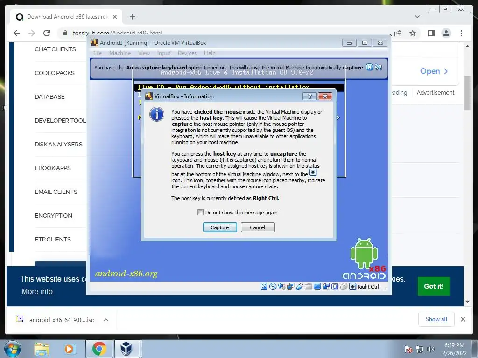Click the hard disk activity icon in VirtualBox status bar

click(x=264, y=287)
